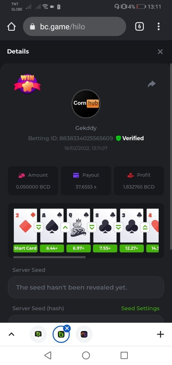Image resolution: width=172 pixels, height=365 pixels.
Task: Switch to the first bc.game tab thumbnail
Action: (38, 334)
